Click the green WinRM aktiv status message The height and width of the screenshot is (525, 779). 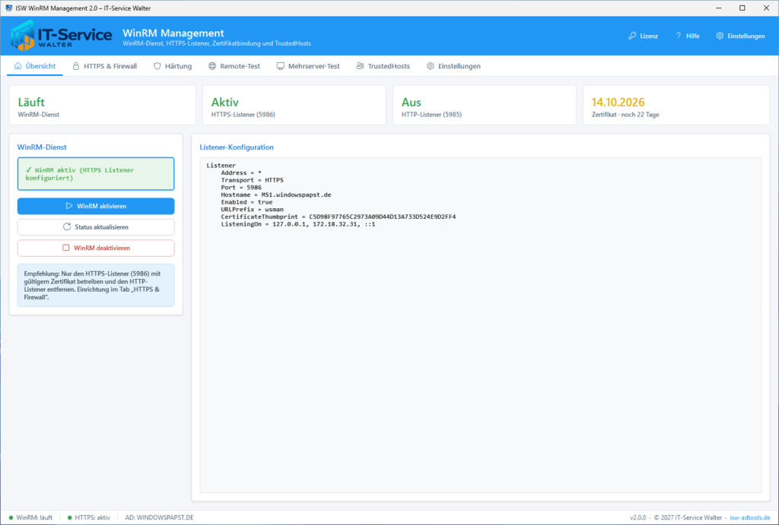(96, 174)
